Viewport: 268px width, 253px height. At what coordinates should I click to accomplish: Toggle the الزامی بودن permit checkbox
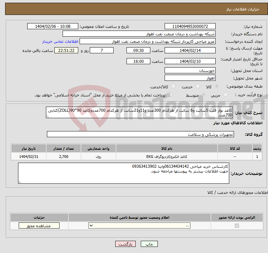point(237,226)
